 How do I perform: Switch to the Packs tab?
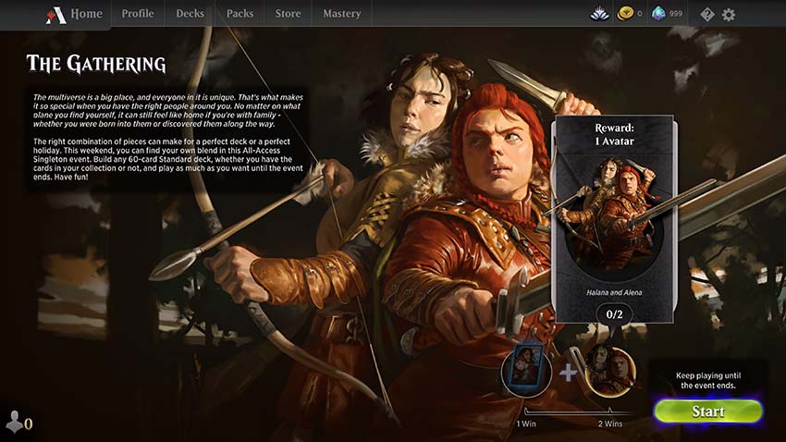(x=239, y=14)
